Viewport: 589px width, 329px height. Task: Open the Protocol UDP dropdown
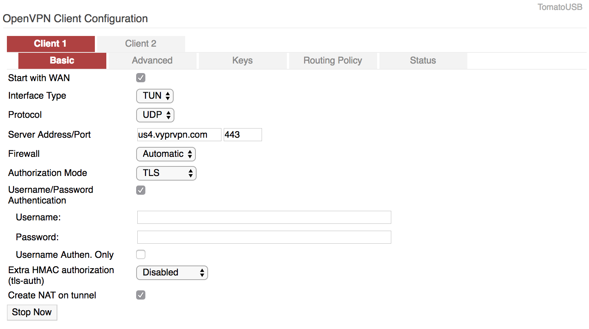(x=155, y=115)
